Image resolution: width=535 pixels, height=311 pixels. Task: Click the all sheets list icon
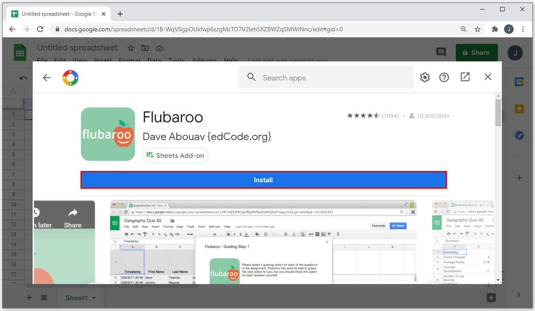point(44,298)
